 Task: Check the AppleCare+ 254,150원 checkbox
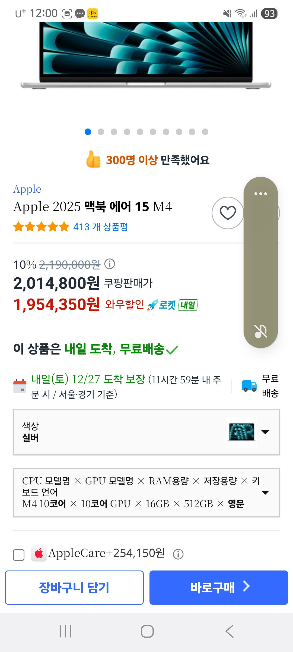click(19, 555)
